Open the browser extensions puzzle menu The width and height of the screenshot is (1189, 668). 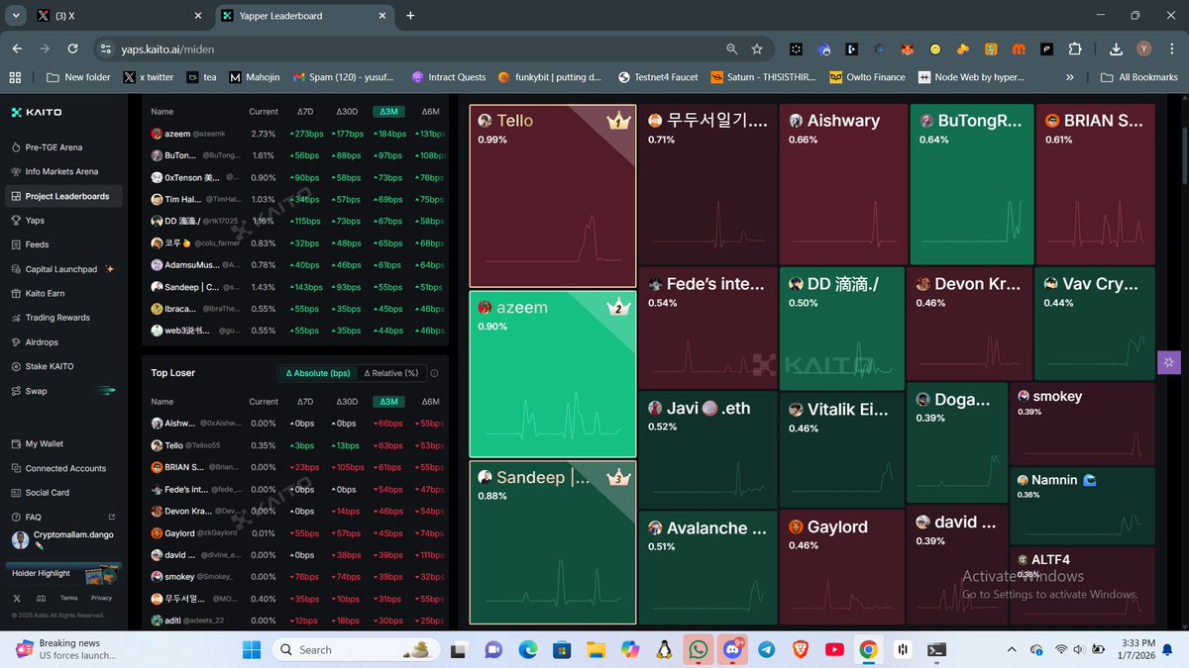pos(1075,48)
